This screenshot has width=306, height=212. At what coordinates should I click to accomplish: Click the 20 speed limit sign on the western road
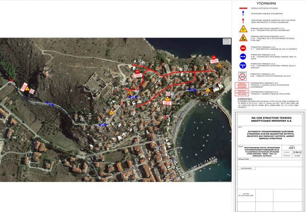tap(32, 91)
